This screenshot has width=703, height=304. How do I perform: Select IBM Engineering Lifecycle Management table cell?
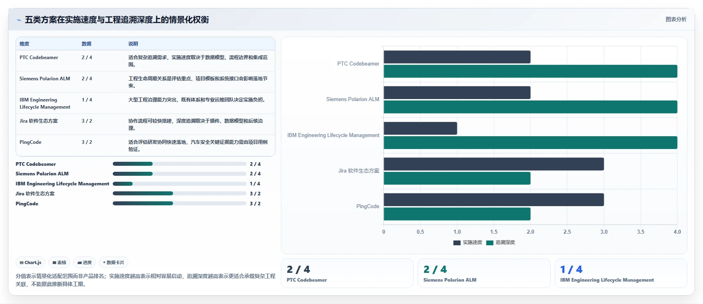pos(45,103)
